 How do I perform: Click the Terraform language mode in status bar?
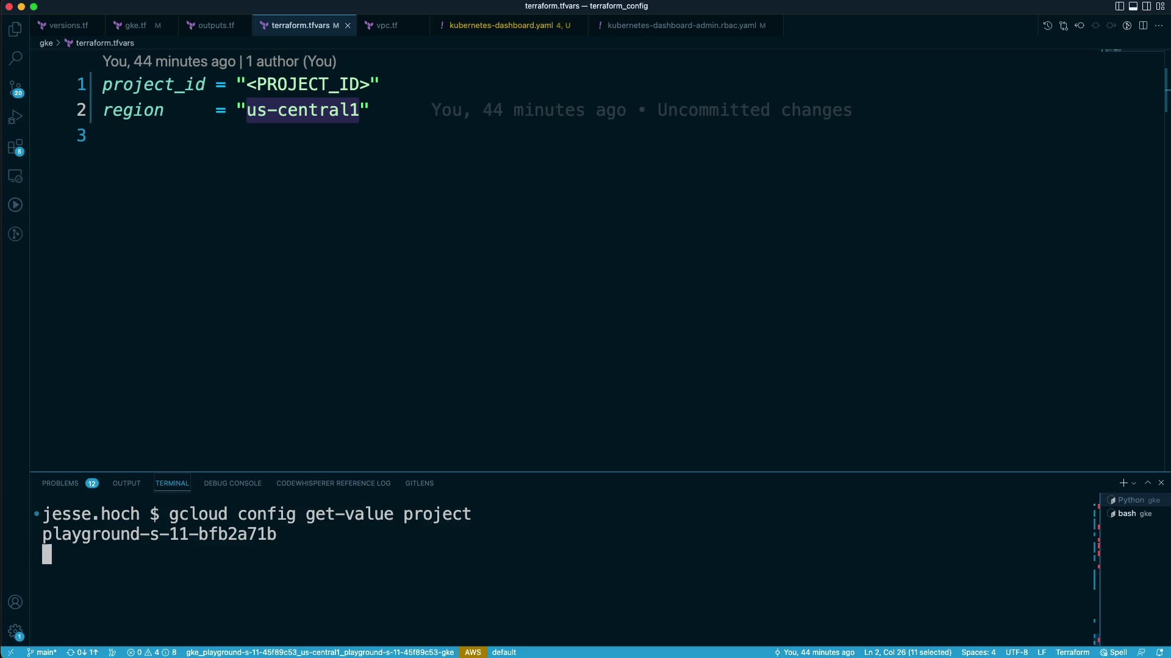[1072, 652]
